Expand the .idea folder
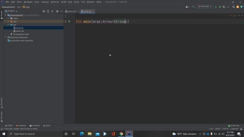Screen dimensions: 244x137 (x=8, y=18)
